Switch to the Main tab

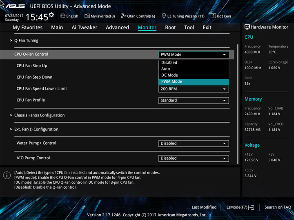click(57, 28)
